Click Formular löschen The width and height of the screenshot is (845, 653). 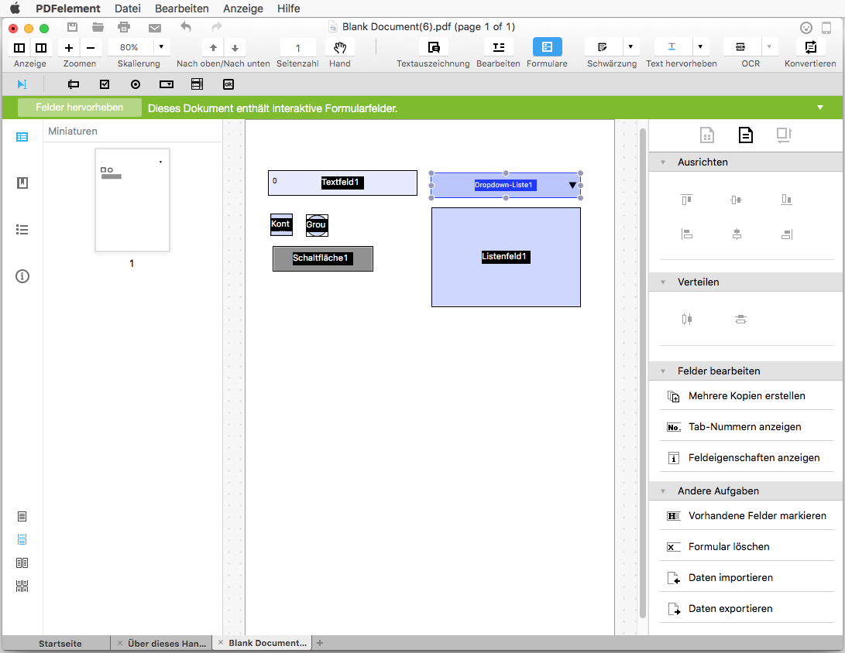(x=747, y=547)
